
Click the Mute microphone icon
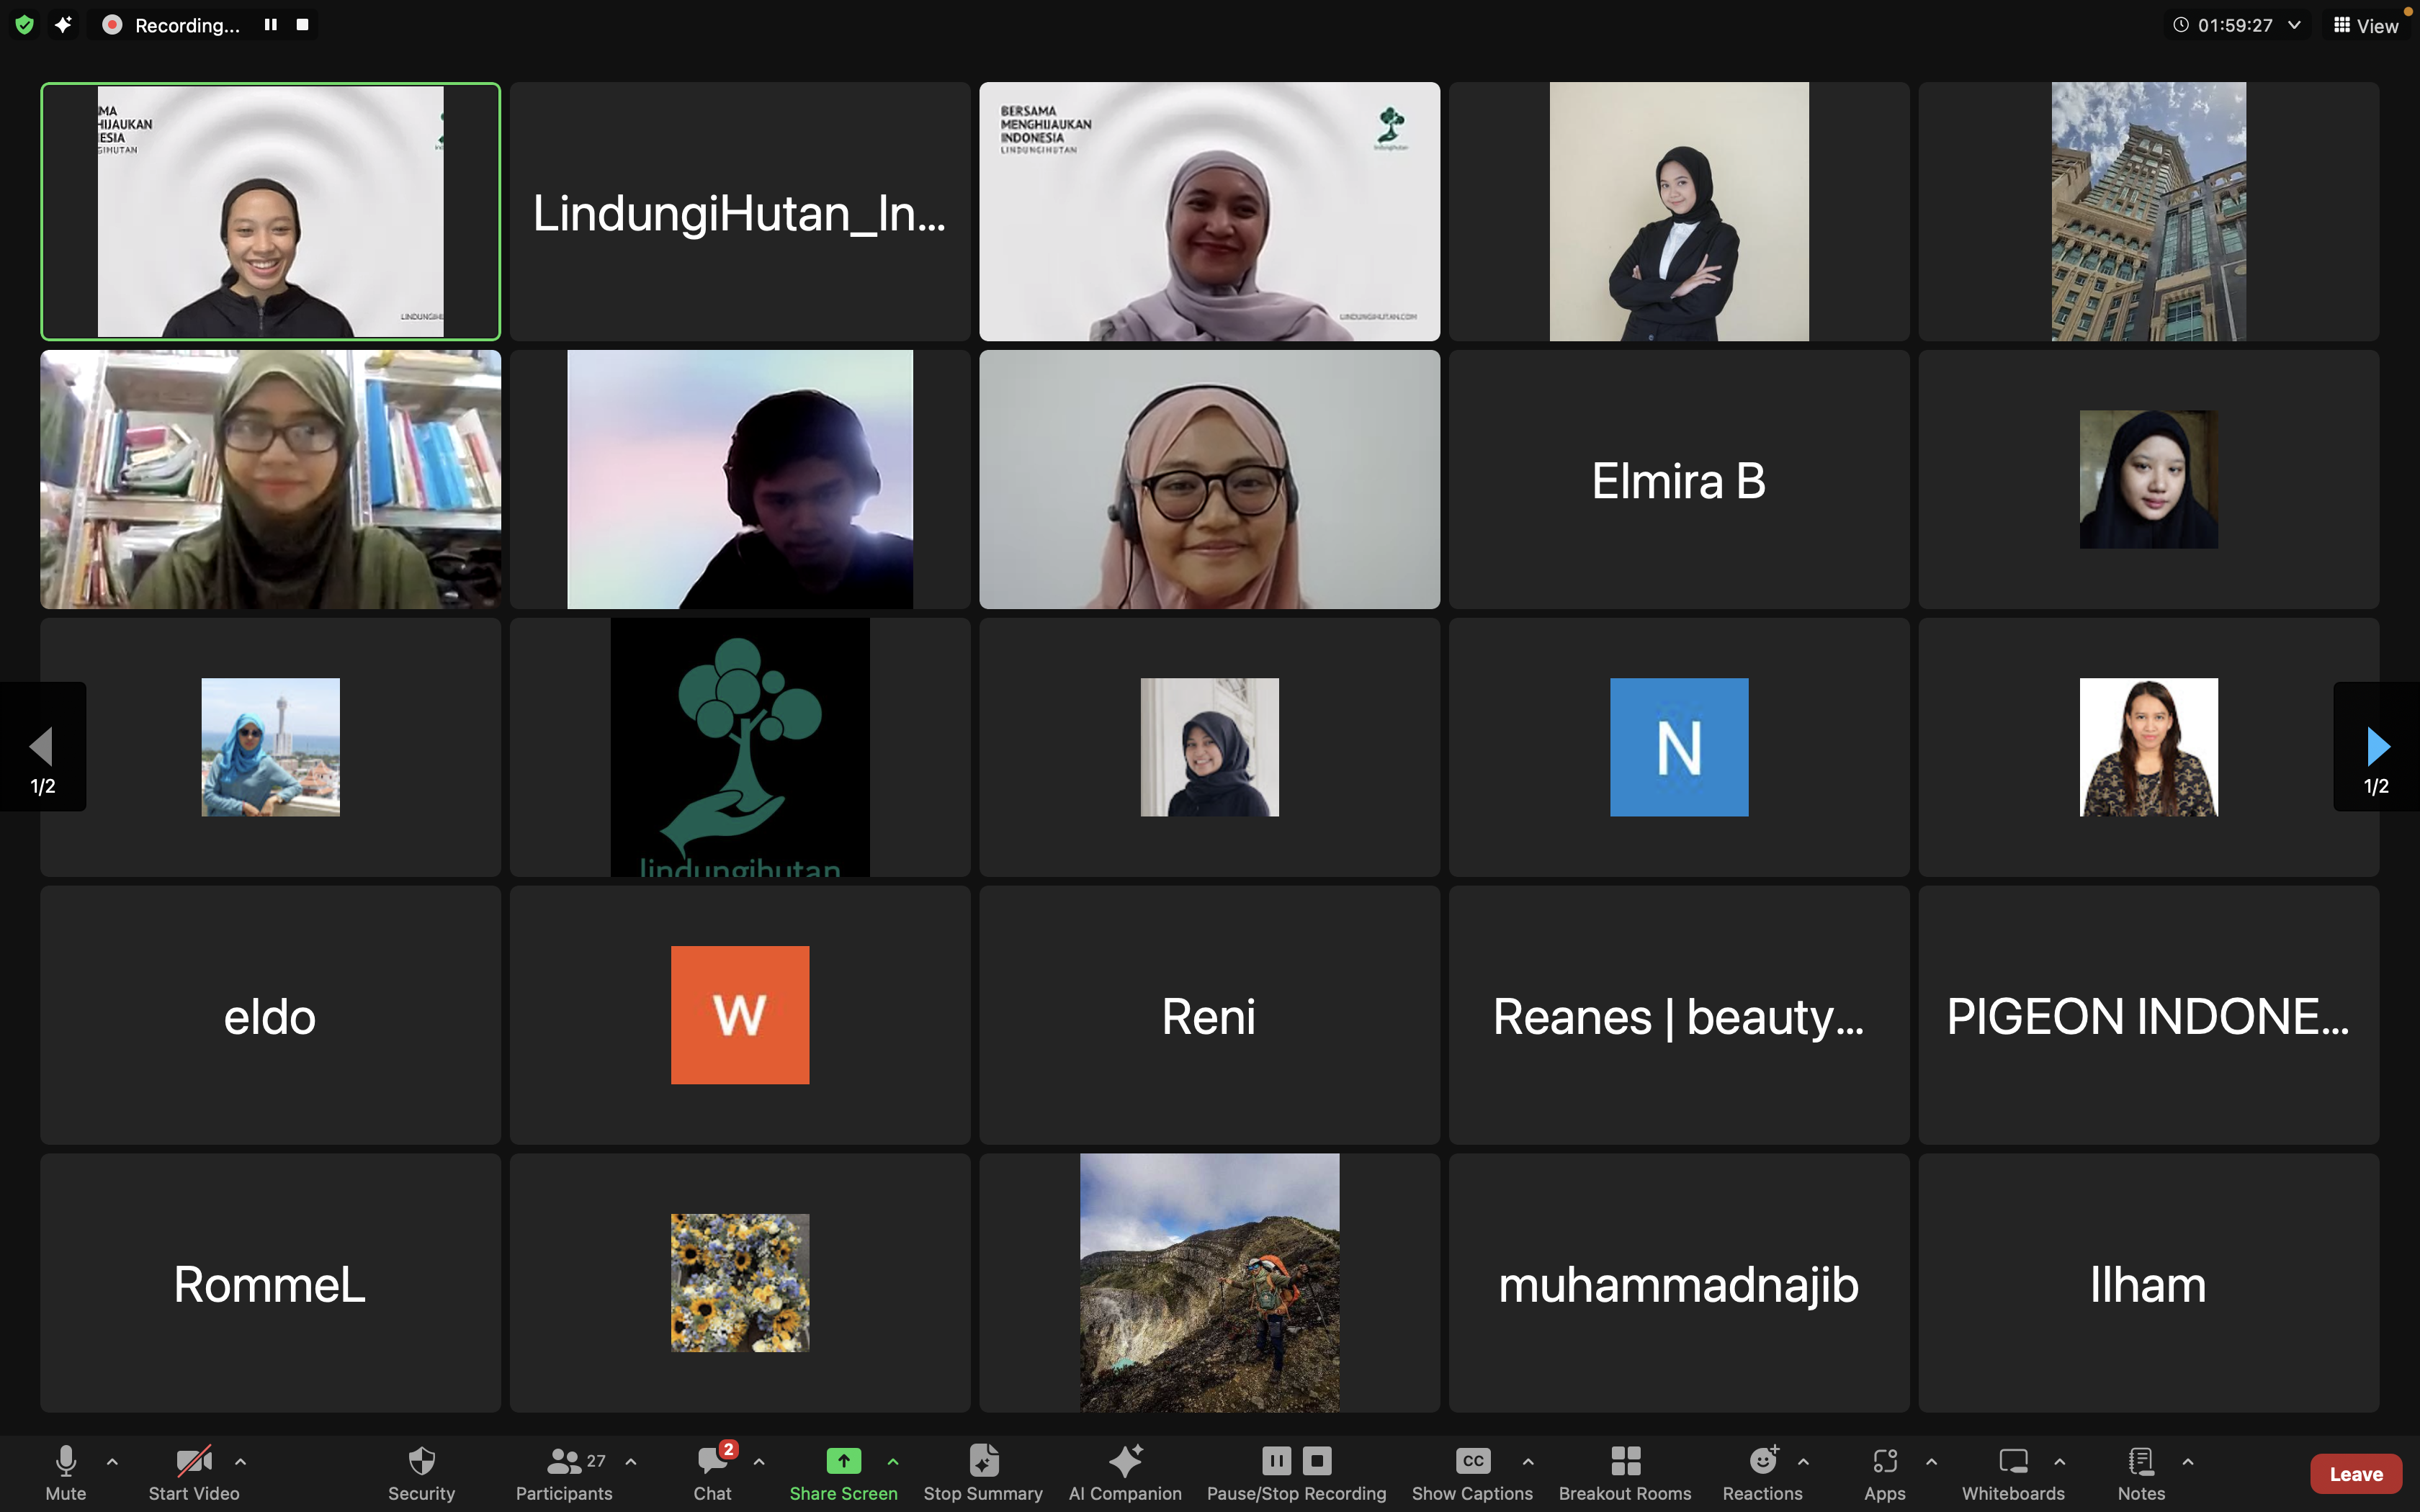pyautogui.click(x=65, y=1462)
